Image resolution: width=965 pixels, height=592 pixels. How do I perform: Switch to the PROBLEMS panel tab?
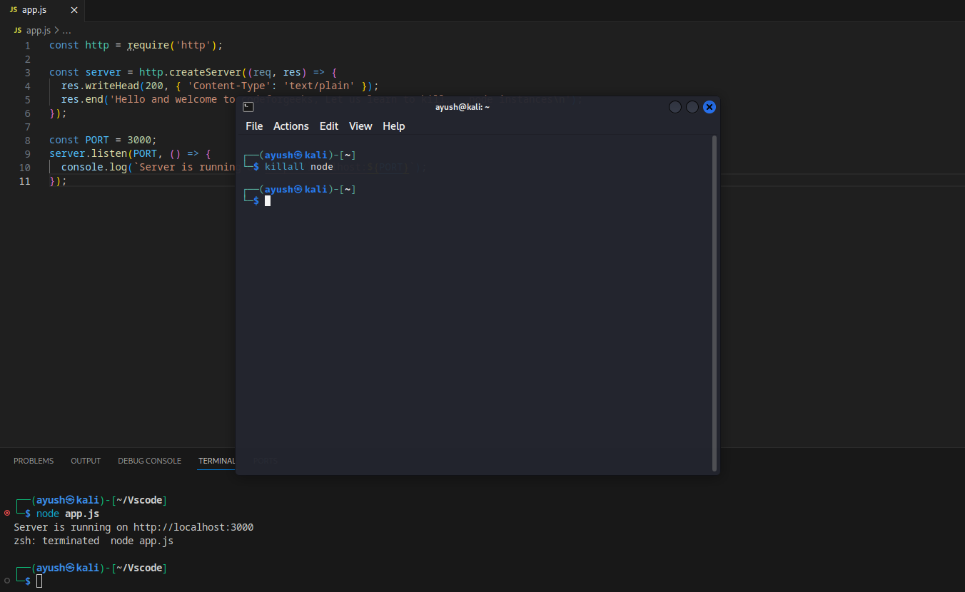34,461
